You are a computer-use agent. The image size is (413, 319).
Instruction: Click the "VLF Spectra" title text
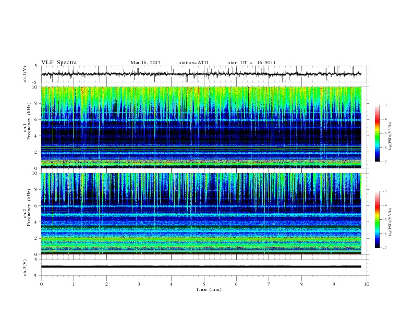tap(59, 63)
